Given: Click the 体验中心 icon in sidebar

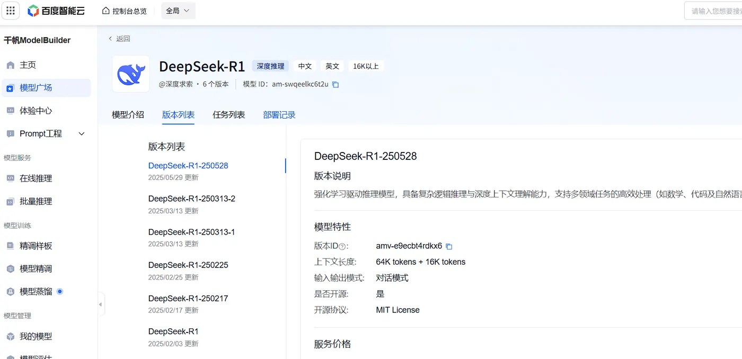Looking at the screenshot, I should click(10, 111).
